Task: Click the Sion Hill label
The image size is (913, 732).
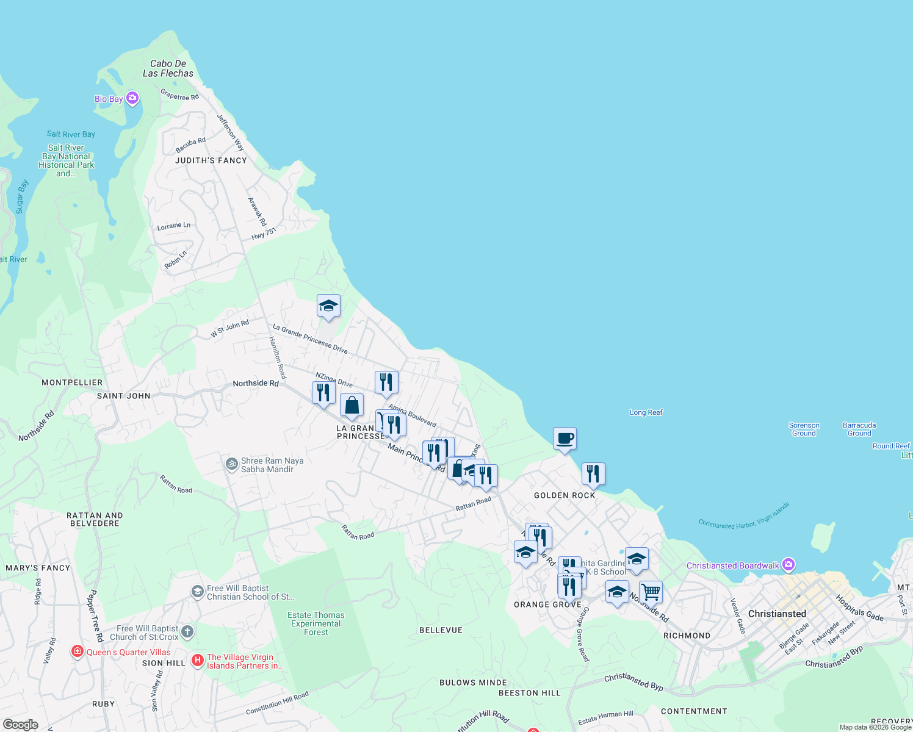Action: click(x=164, y=663)
